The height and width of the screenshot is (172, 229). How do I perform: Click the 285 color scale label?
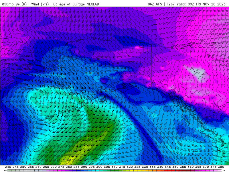[x=76, y=167]
